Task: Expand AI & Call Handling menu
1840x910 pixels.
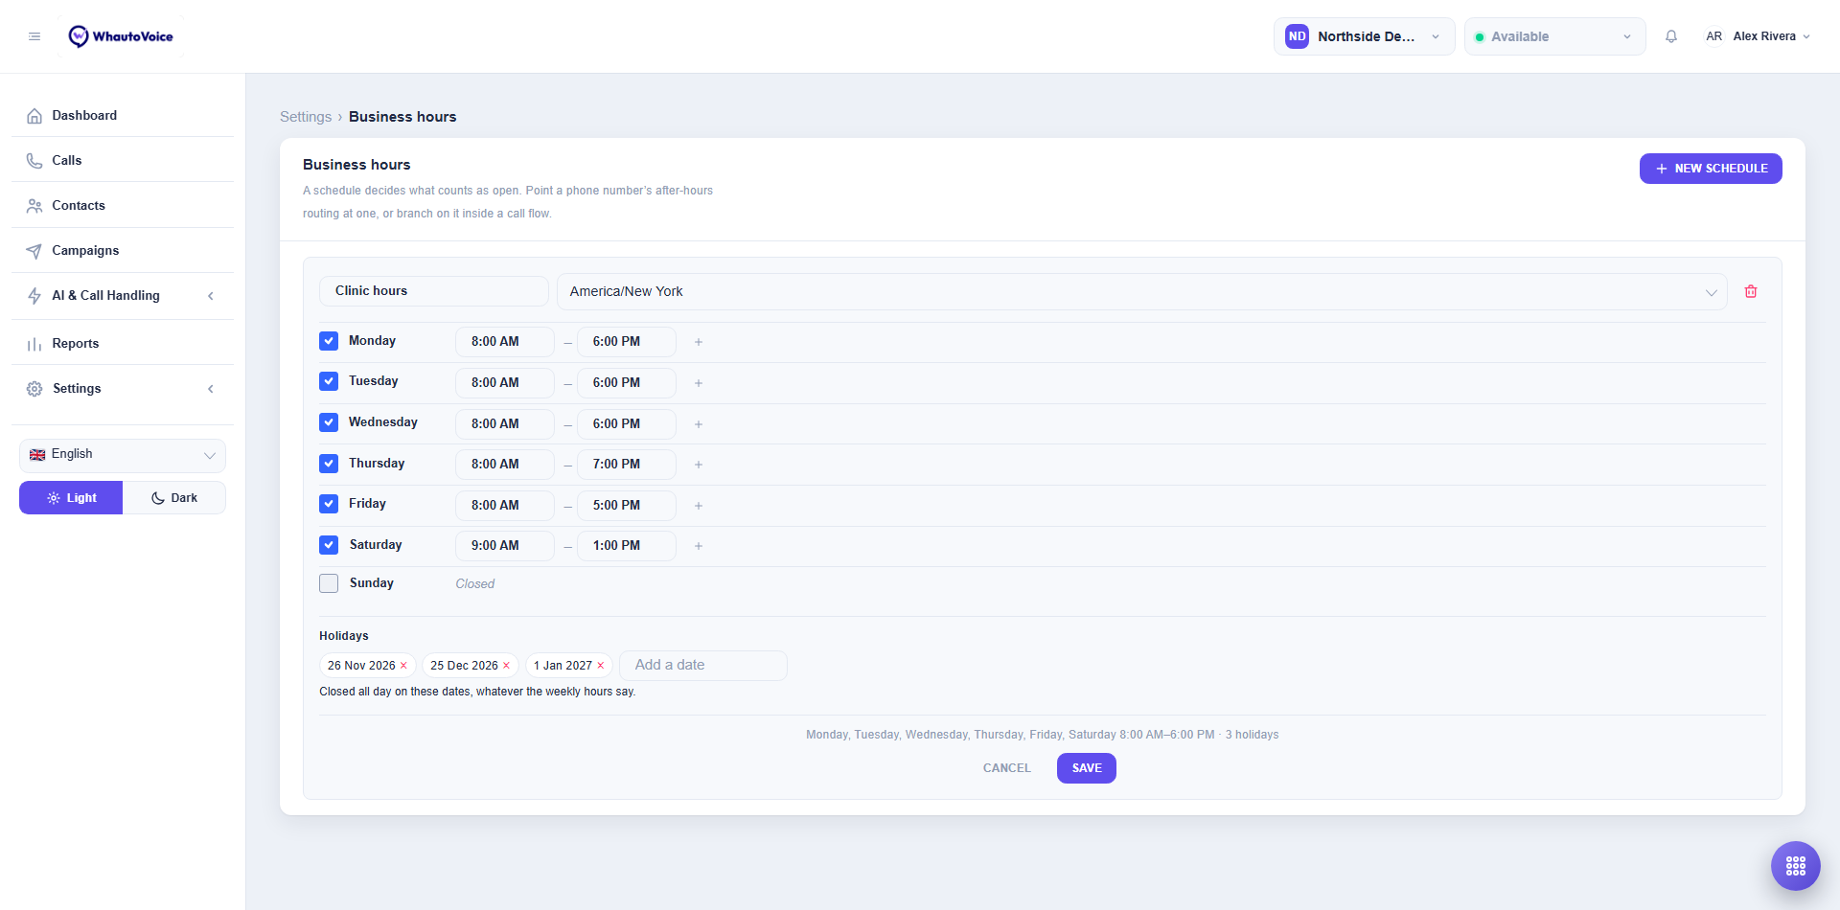Action: [123, 296]
